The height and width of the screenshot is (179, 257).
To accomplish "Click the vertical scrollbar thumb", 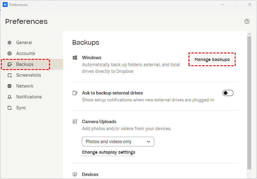I will (249, 103).
